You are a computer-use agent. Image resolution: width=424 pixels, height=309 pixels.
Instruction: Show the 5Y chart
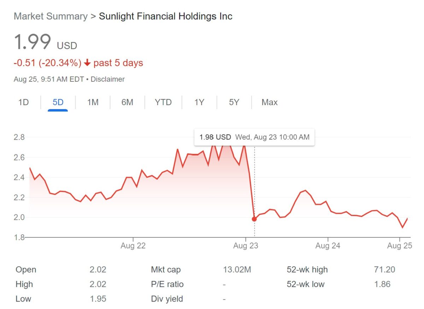pos(233,102)
